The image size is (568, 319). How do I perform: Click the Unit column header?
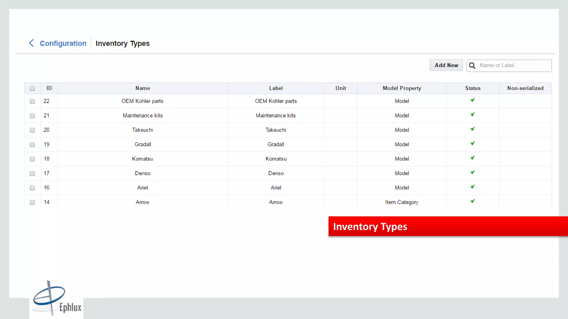tap(341, 88)
